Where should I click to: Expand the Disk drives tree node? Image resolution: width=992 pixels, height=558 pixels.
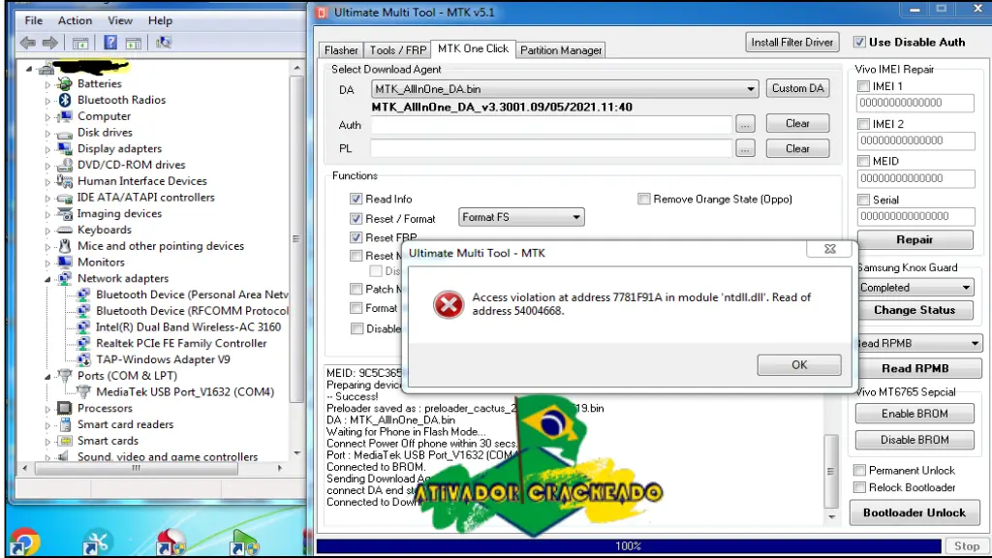47,133
